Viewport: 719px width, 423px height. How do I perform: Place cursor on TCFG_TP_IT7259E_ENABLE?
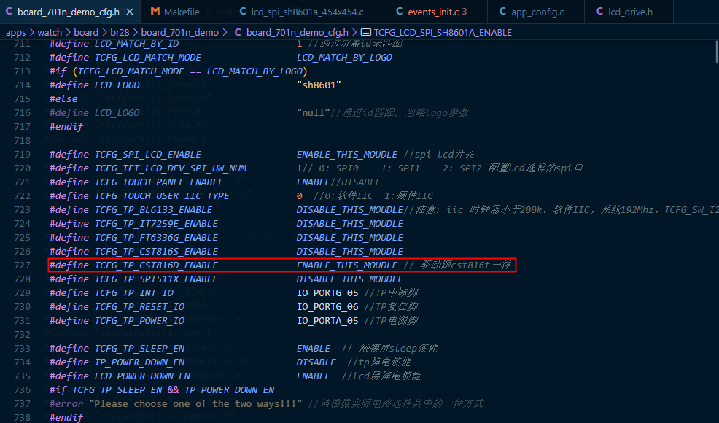point(156,223)
